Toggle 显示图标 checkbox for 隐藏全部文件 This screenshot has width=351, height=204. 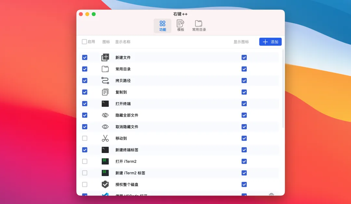(x=244, y=115)
